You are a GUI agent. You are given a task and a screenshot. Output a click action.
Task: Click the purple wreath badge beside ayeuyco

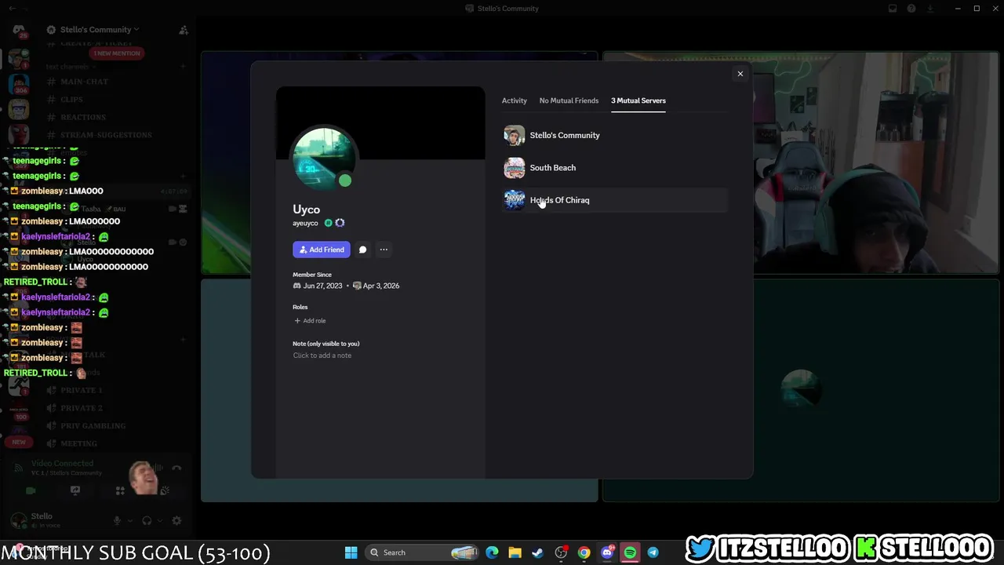[340, 223]
